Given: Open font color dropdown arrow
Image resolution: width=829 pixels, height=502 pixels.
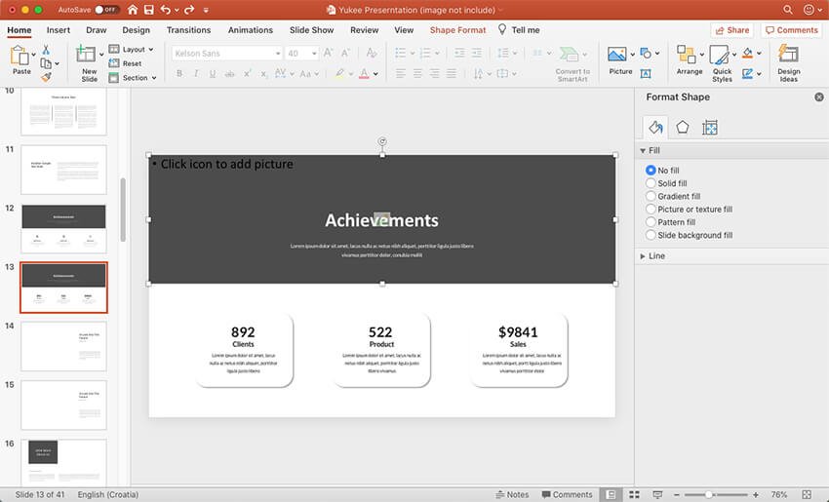Looking at the screenshot, I should tap(375, 74).
